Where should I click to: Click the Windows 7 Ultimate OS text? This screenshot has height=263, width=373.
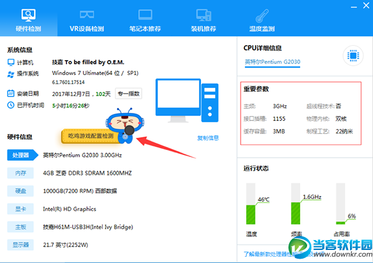95,73
